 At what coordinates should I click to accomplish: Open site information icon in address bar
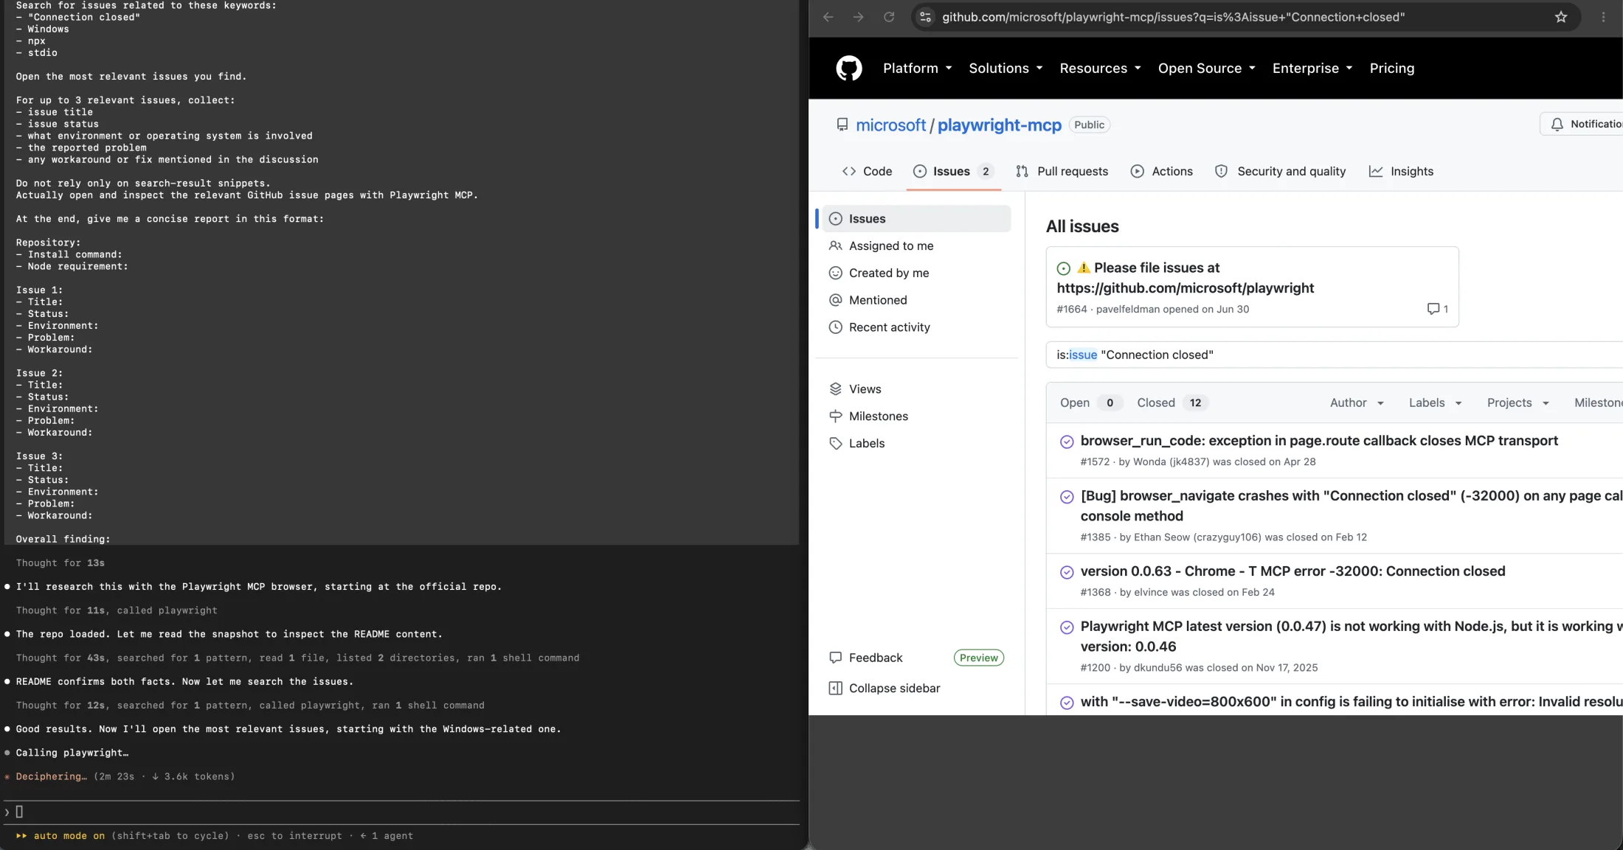coord(926,17)
